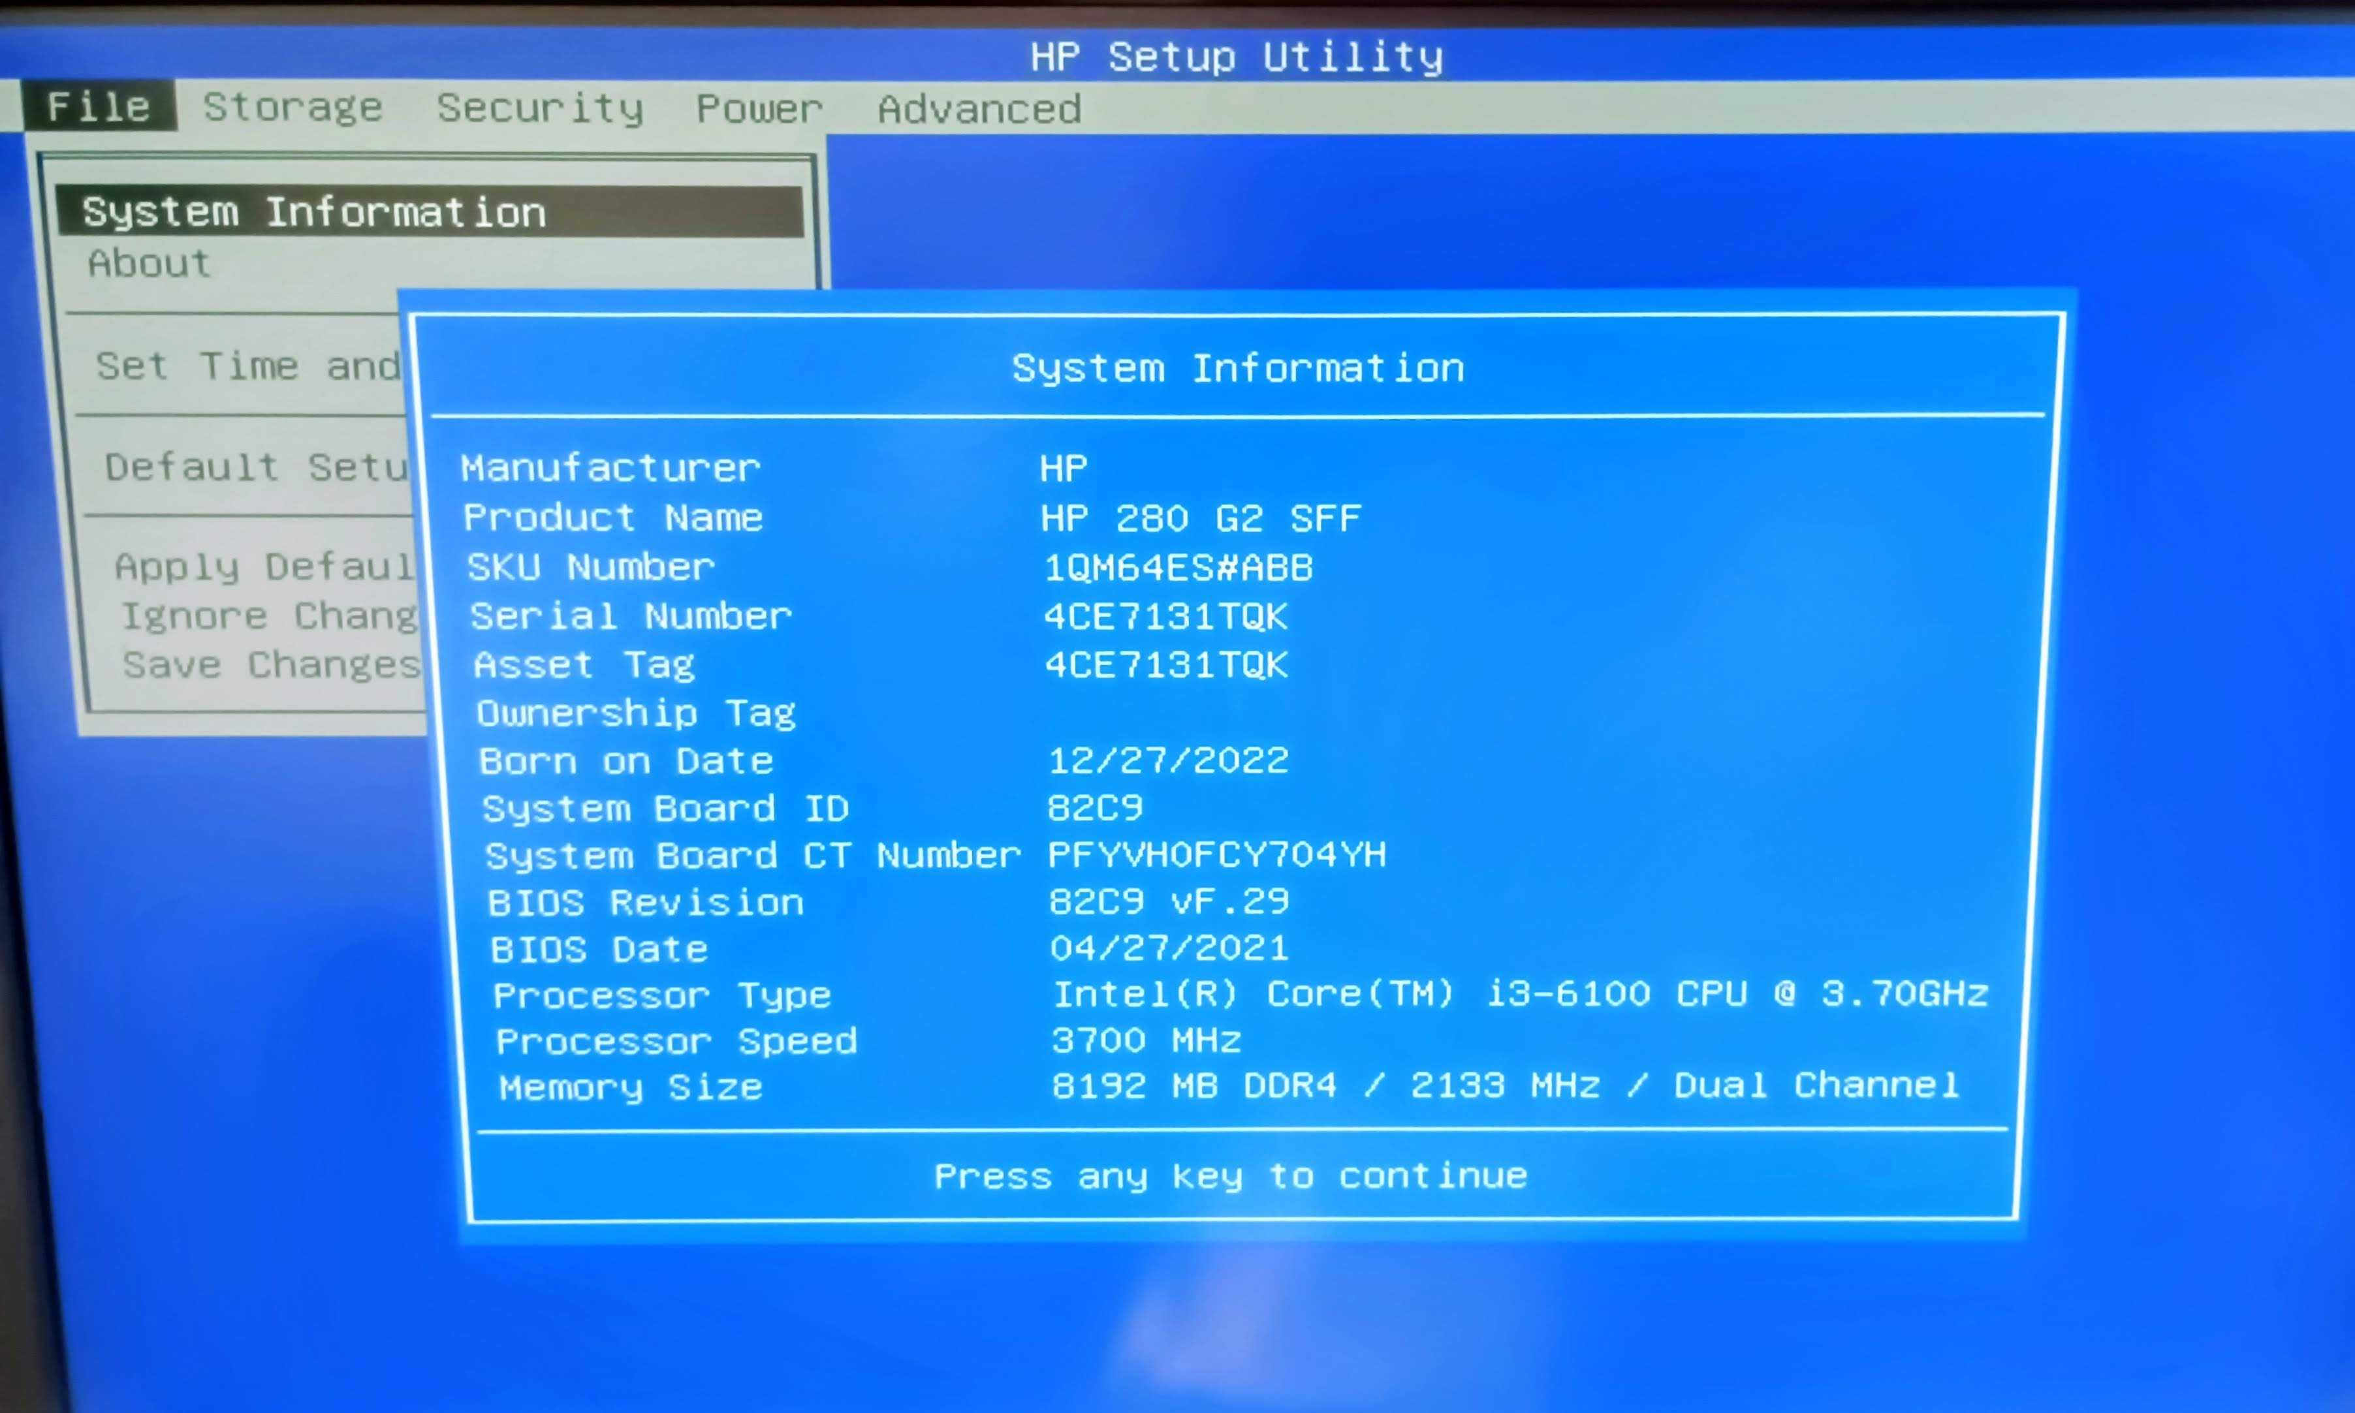This screenshot has width=2355, height=1413.
Task: Click the date 12/27/2022
Action: tap(1169, 760)
